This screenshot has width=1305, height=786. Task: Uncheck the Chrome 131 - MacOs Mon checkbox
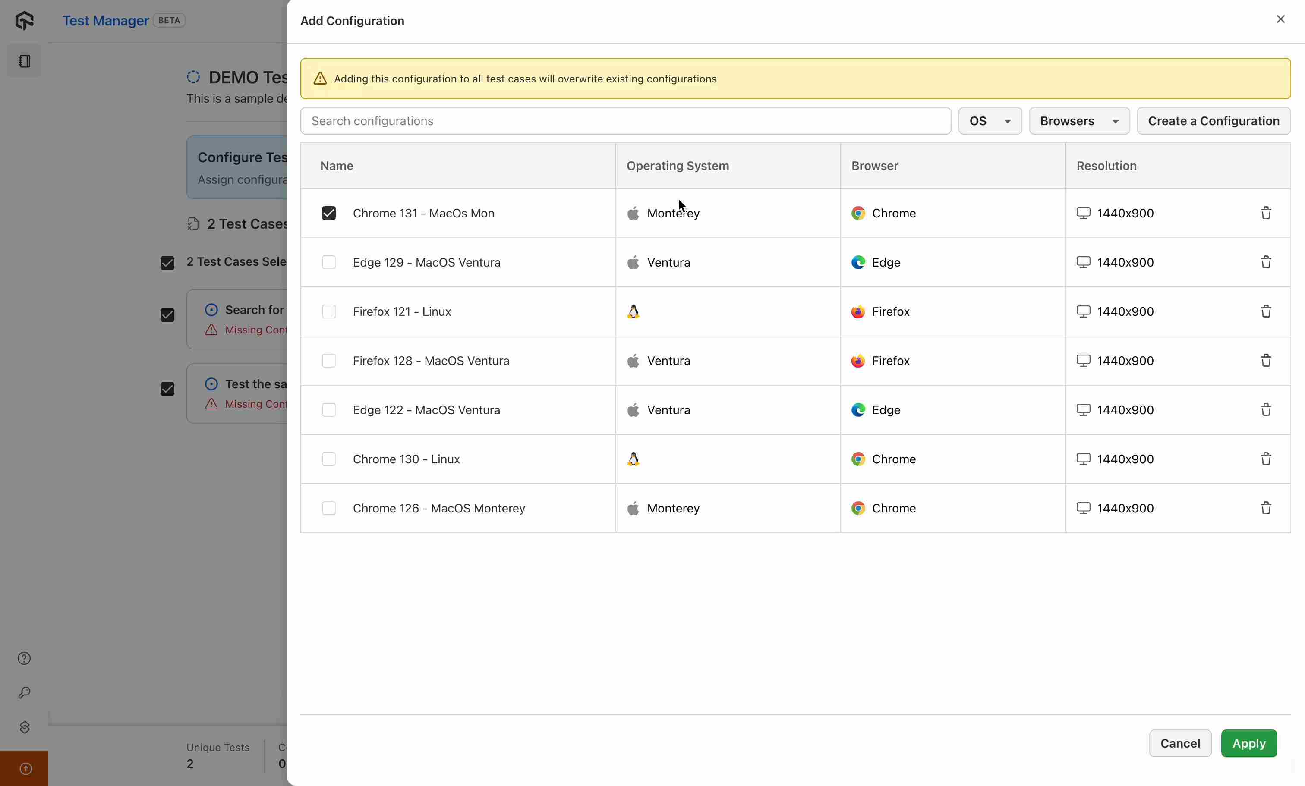[328, 213]
